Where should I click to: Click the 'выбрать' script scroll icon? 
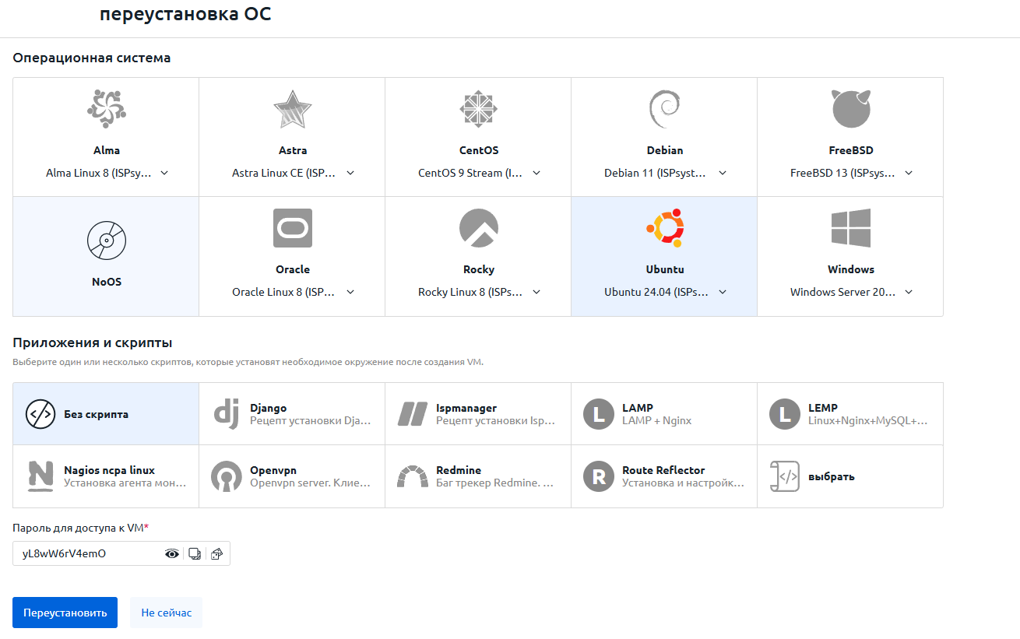(785, 476)
